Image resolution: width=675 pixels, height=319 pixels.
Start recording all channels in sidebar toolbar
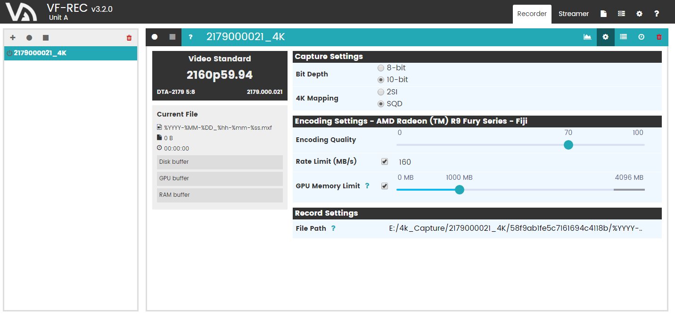coord(29,38)
